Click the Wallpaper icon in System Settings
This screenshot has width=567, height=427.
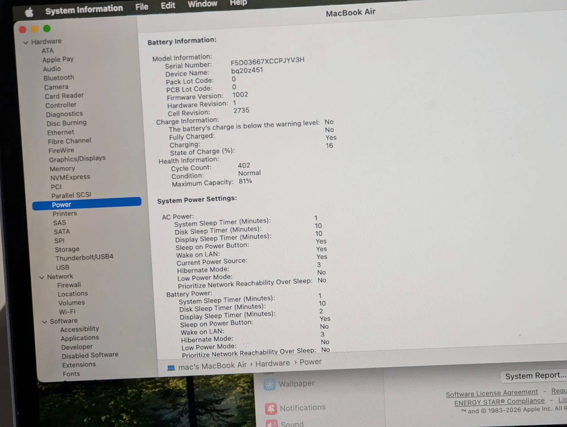click(x=269, y=384)
